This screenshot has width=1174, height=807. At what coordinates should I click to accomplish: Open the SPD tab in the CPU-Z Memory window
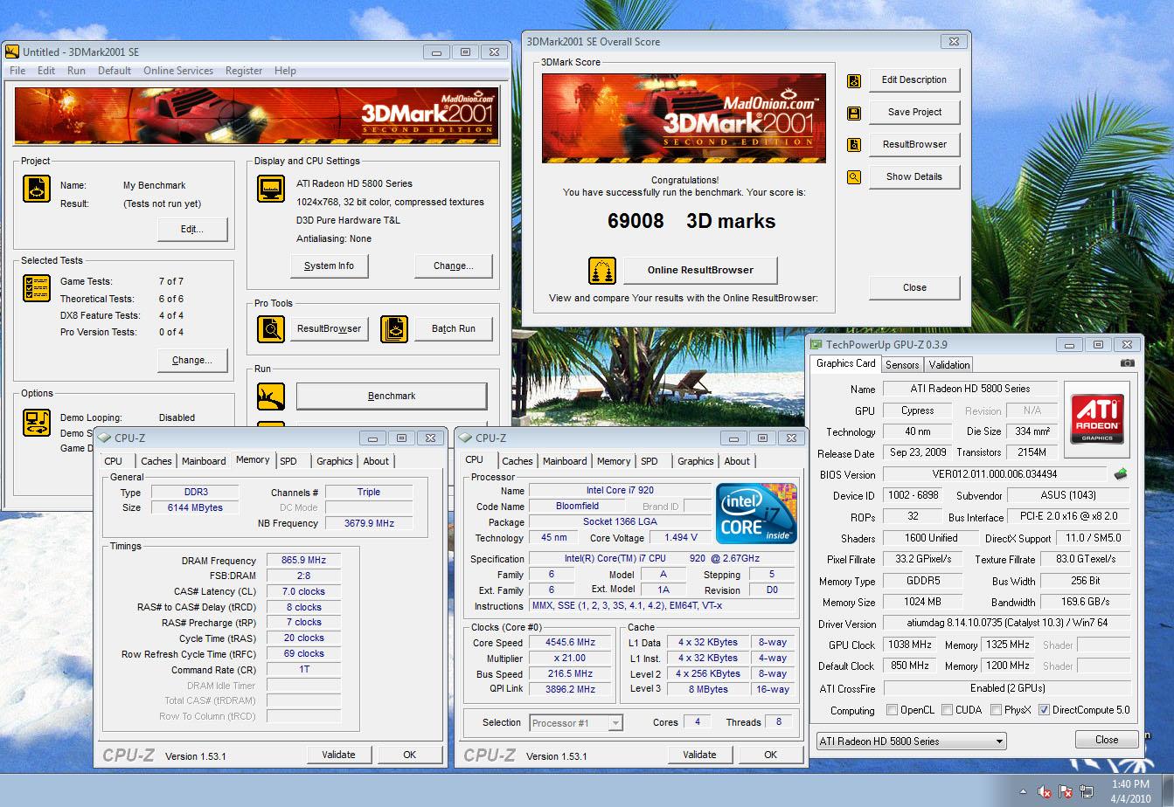pyautogui.click(x=288, y=461)
